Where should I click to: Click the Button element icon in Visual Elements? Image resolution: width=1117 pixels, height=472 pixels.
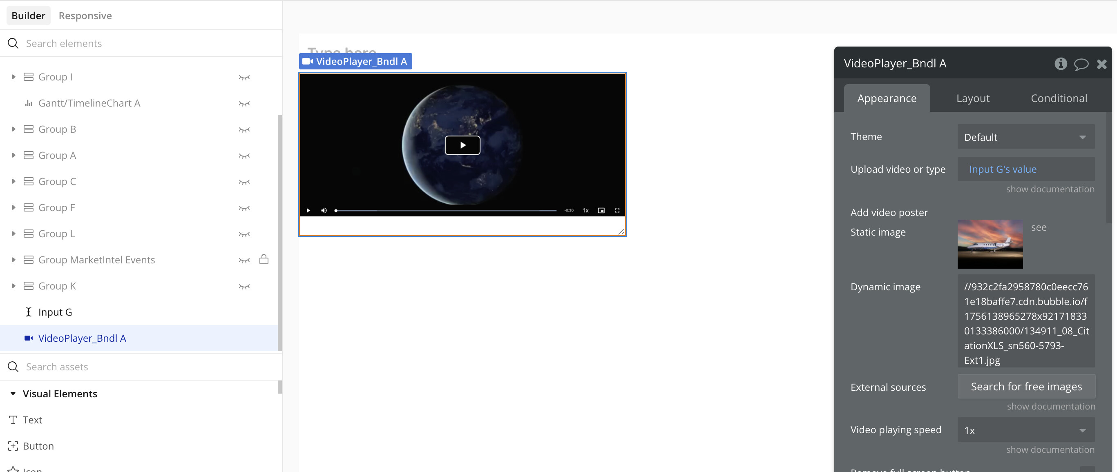13,445
